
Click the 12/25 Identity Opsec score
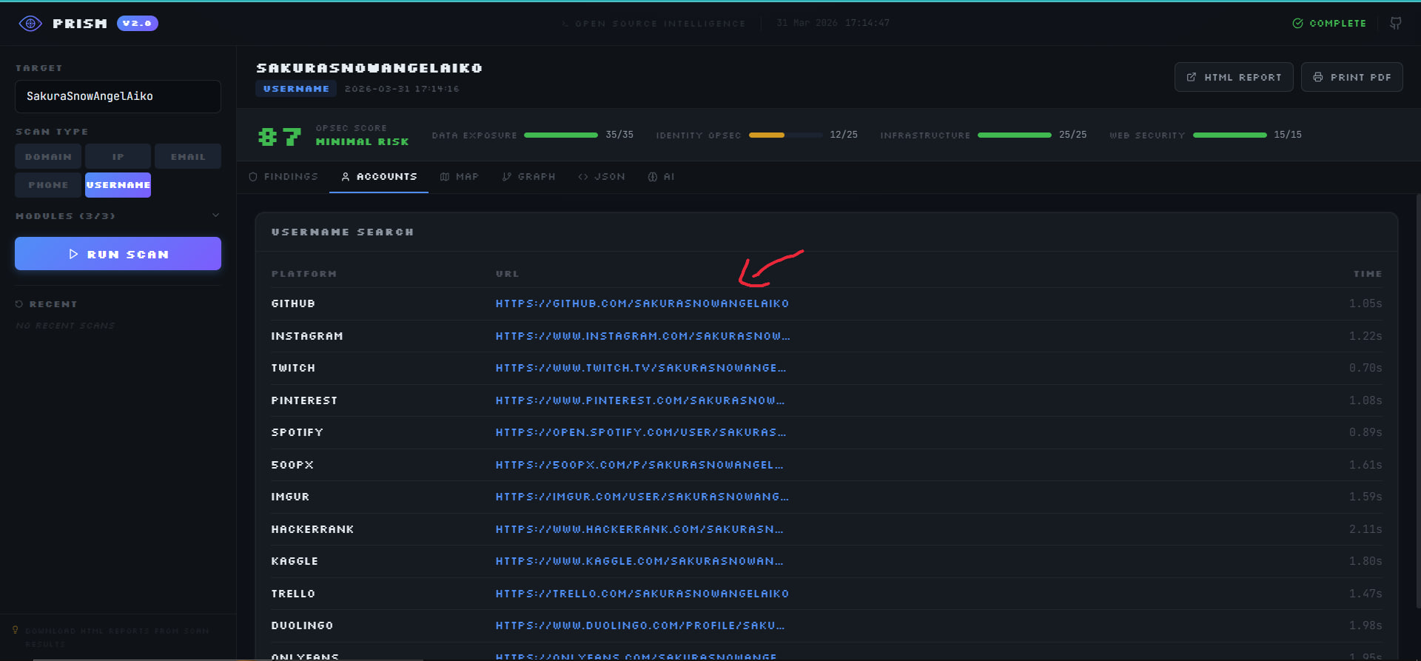tap(844, 135)
